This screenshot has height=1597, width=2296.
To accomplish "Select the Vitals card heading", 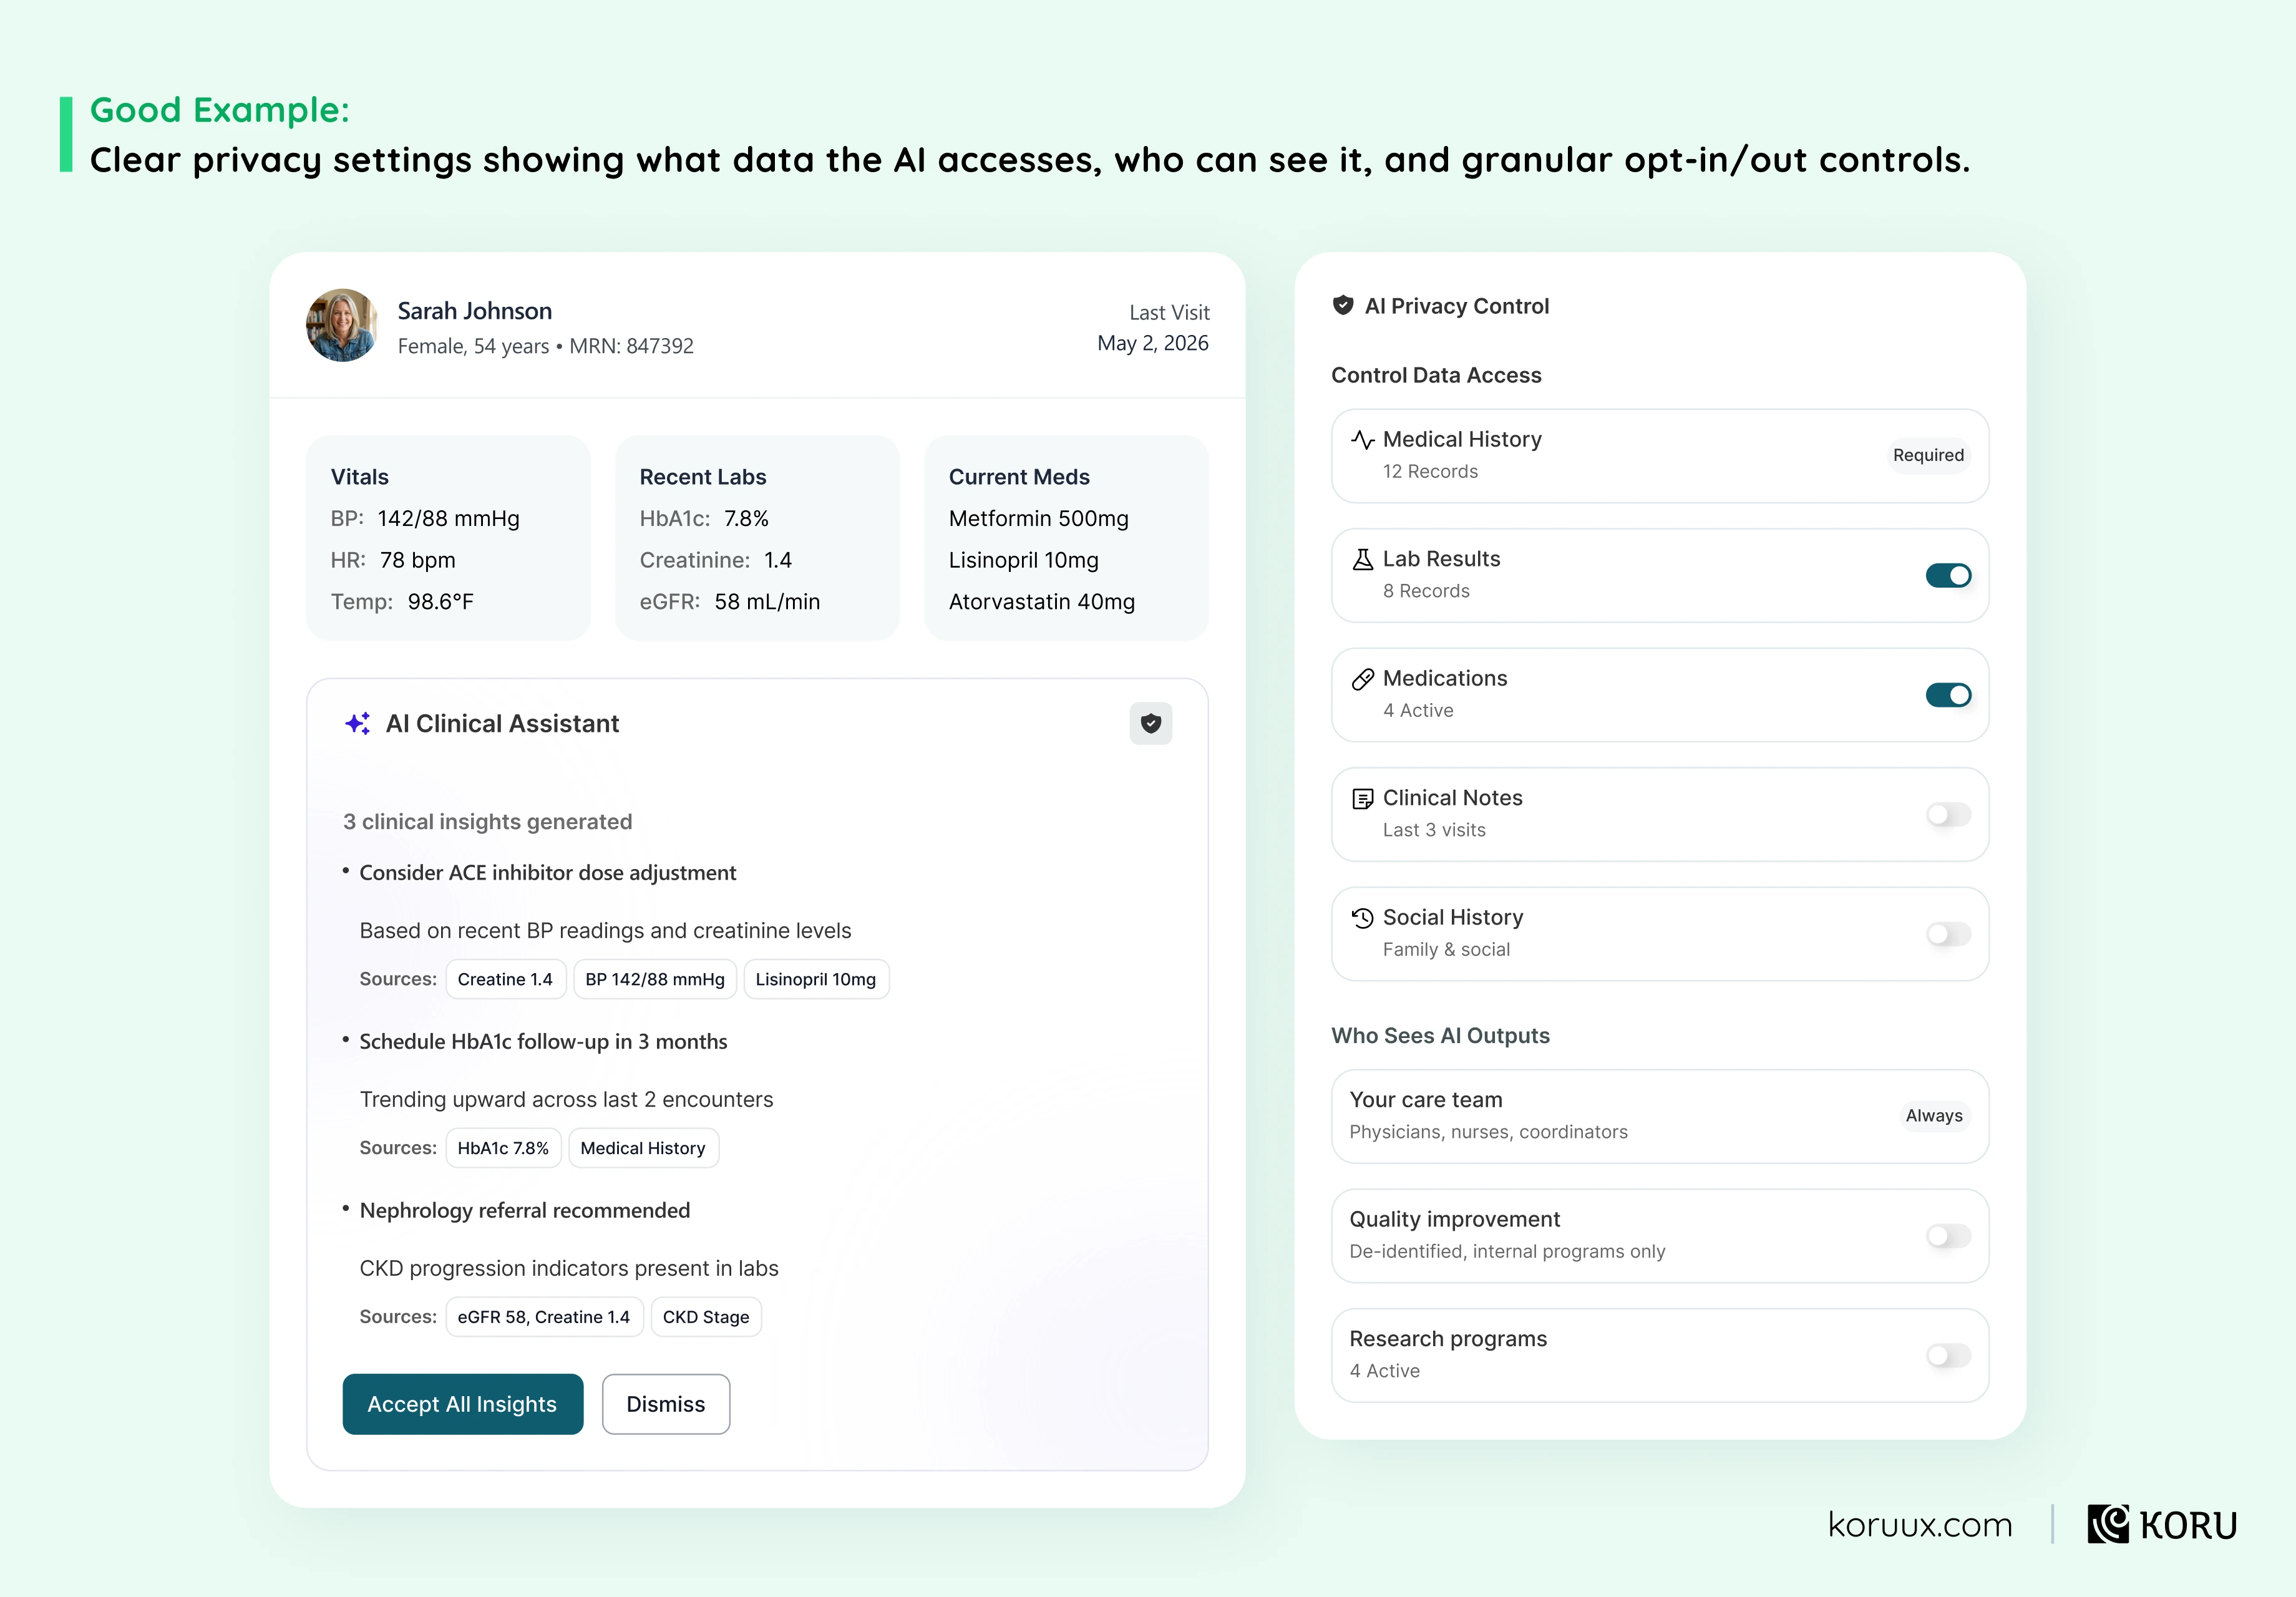I will coord(360,477).
